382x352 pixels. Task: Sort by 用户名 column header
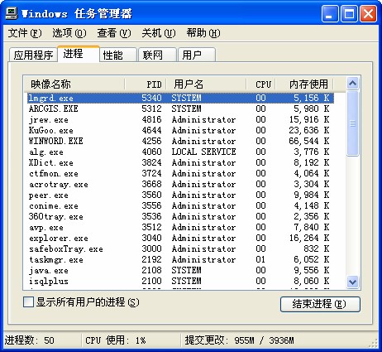pyautogui.click(x=206, y=84)
